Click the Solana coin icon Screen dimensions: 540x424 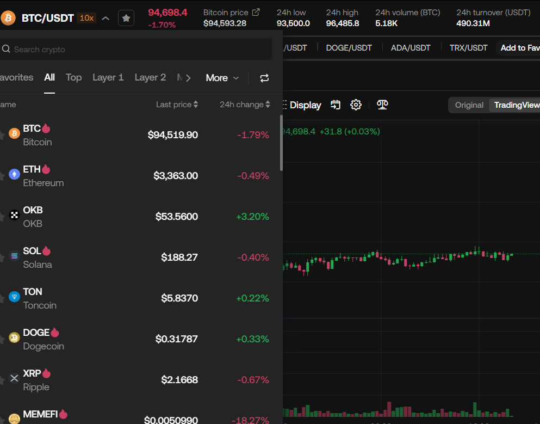(x=14, y=256)
